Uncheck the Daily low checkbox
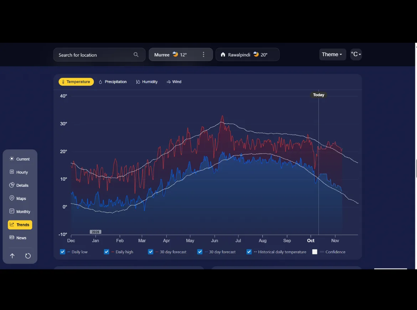This screenshot has width=417, height=310. (x=62, y=252)
